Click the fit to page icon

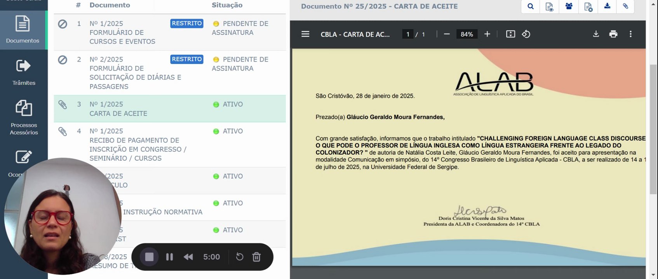510,34
